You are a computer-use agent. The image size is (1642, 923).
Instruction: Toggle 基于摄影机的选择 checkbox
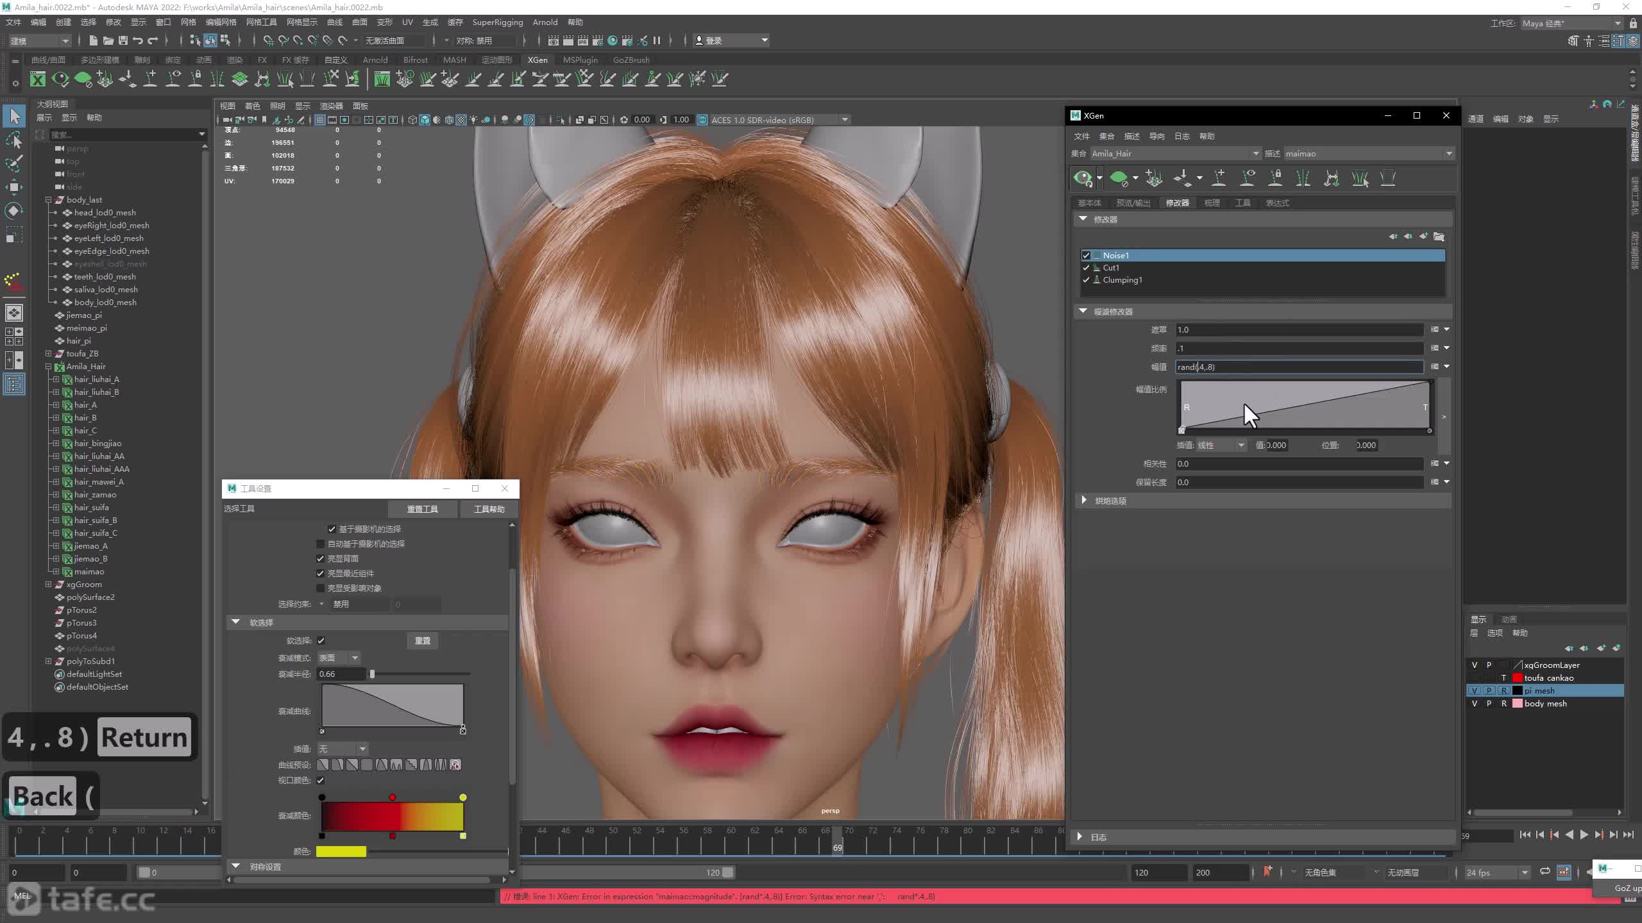click(x=332, y=529)
